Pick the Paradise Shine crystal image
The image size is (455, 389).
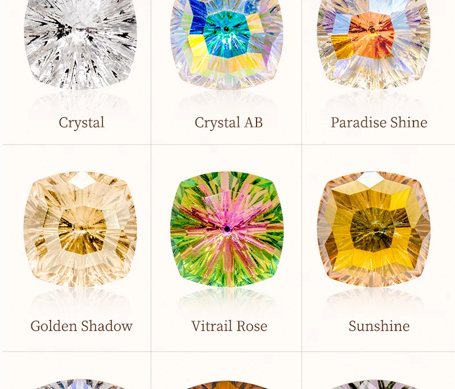(x=374, y=44)
